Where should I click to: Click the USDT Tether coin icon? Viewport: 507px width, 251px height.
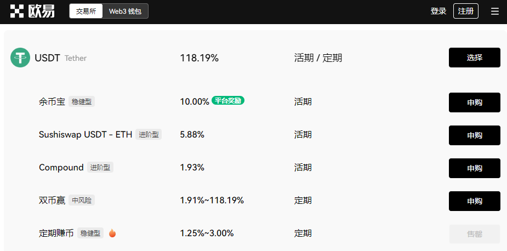point(20,58)
